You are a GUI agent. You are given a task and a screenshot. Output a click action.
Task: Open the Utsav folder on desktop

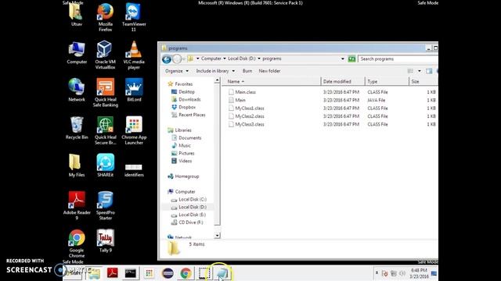coord(77,16)
